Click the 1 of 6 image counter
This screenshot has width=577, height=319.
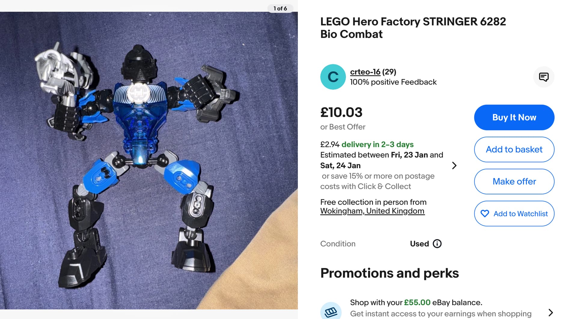coord(280,8)
